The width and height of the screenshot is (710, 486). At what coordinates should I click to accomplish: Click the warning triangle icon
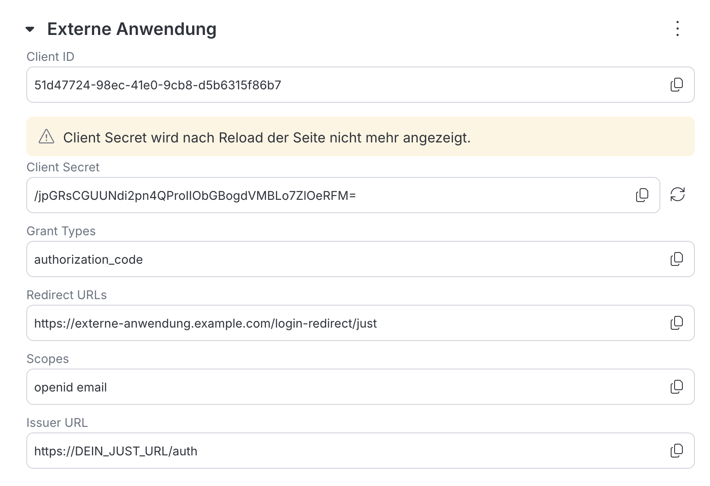coord(46,136)
